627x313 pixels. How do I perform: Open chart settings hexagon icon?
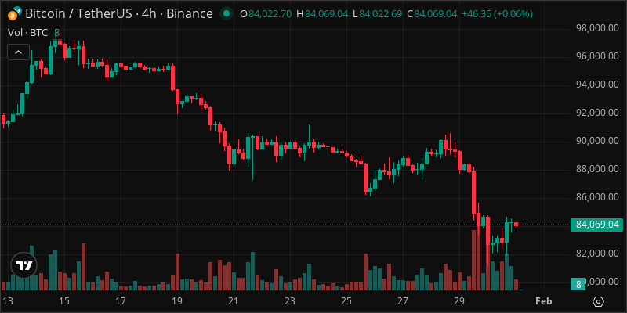click(x=598, y=301)
